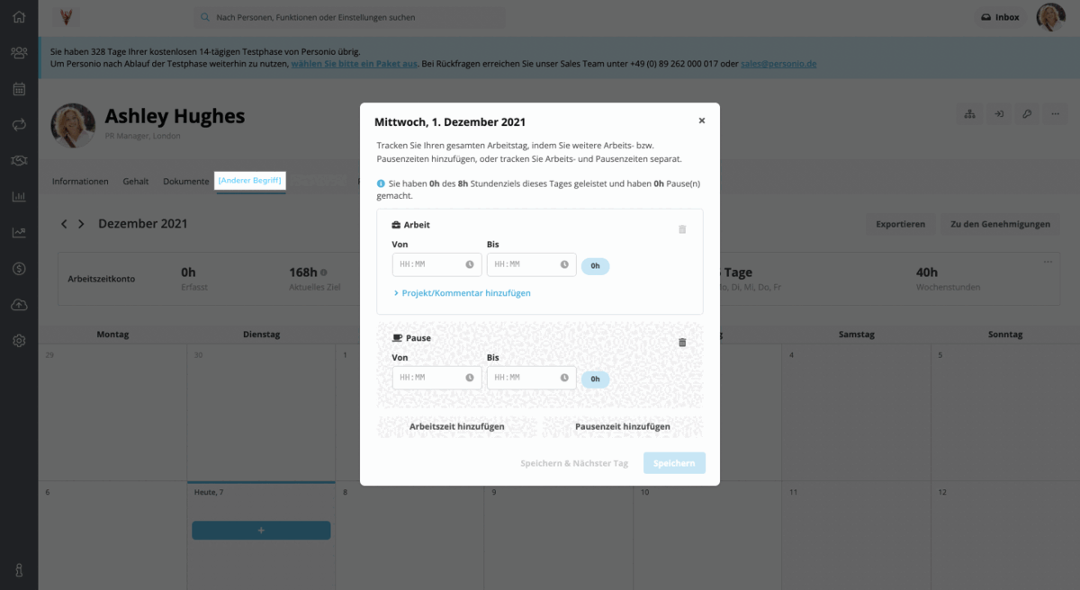Click the org chart icon on Ashley's profile
Screen dimensions: 1080x590
click(970, 113)
